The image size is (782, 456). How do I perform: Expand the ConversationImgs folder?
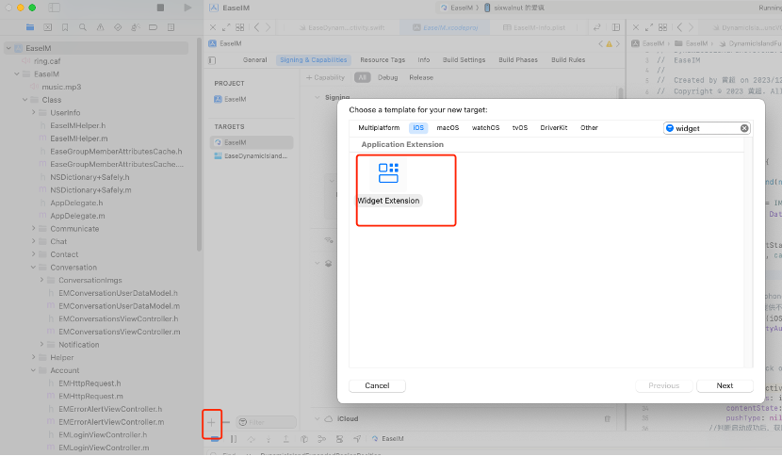point(41,281)
